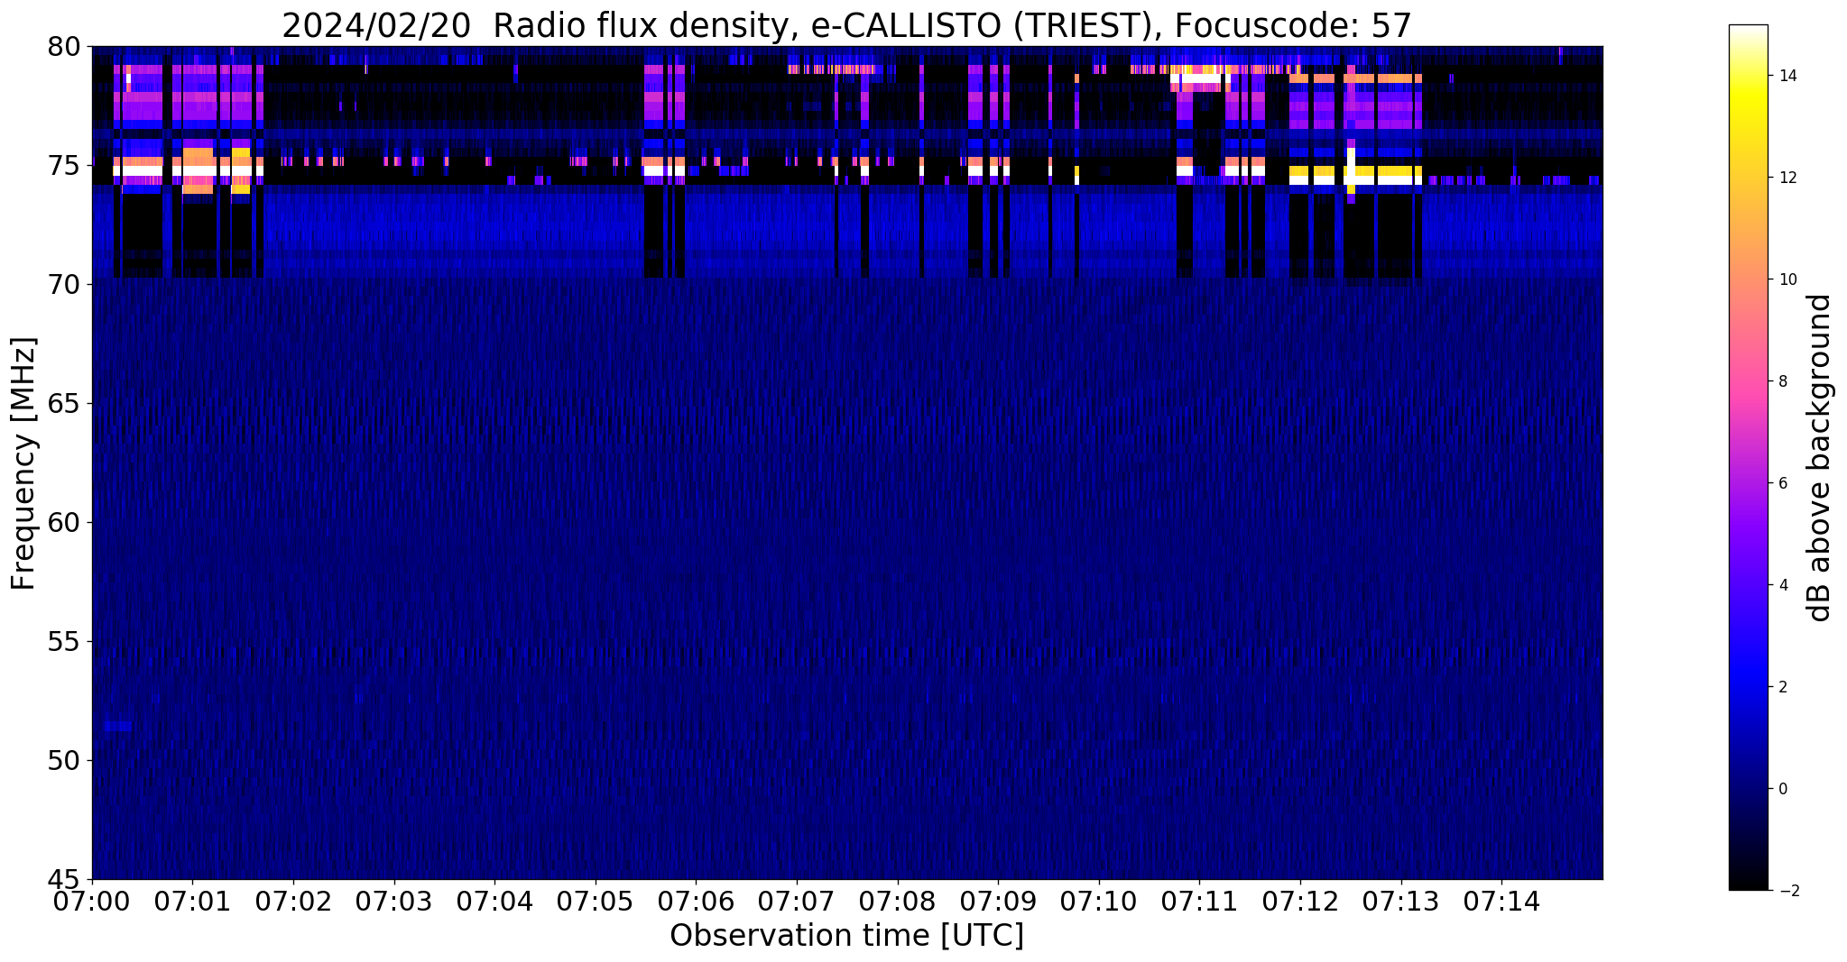Viewport: 1847px width, 962px height.
Task: Click the 07:13 time tick label
Action: coord(1401,901)
